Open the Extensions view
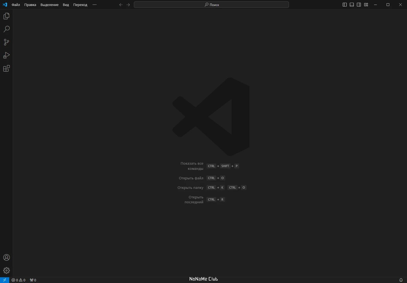407x283 pixels. (x=7, y=68)
